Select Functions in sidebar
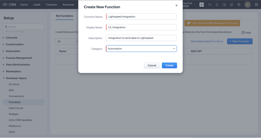The image size is (261, 138). 23,102
